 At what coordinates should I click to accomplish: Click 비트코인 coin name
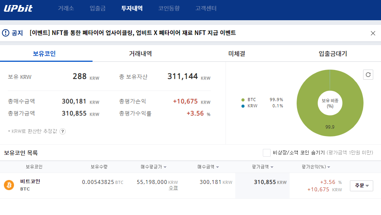pyautogui.click(x=30, y=181)
